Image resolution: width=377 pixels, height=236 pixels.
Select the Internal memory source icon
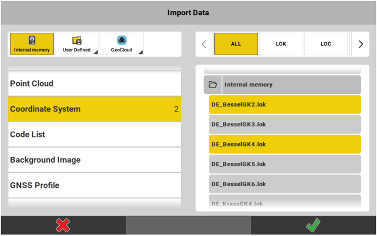(32, 40)
